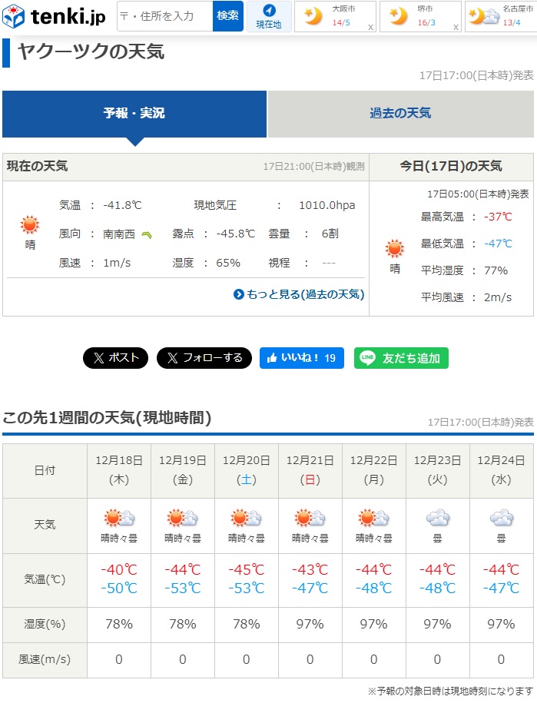
Task: Open the もっと見る(過去の天気) link
Action: click(299, 294)
